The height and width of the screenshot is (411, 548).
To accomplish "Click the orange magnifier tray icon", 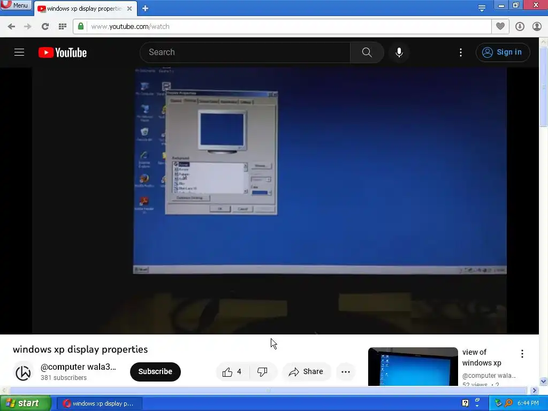I will [508, 403].
